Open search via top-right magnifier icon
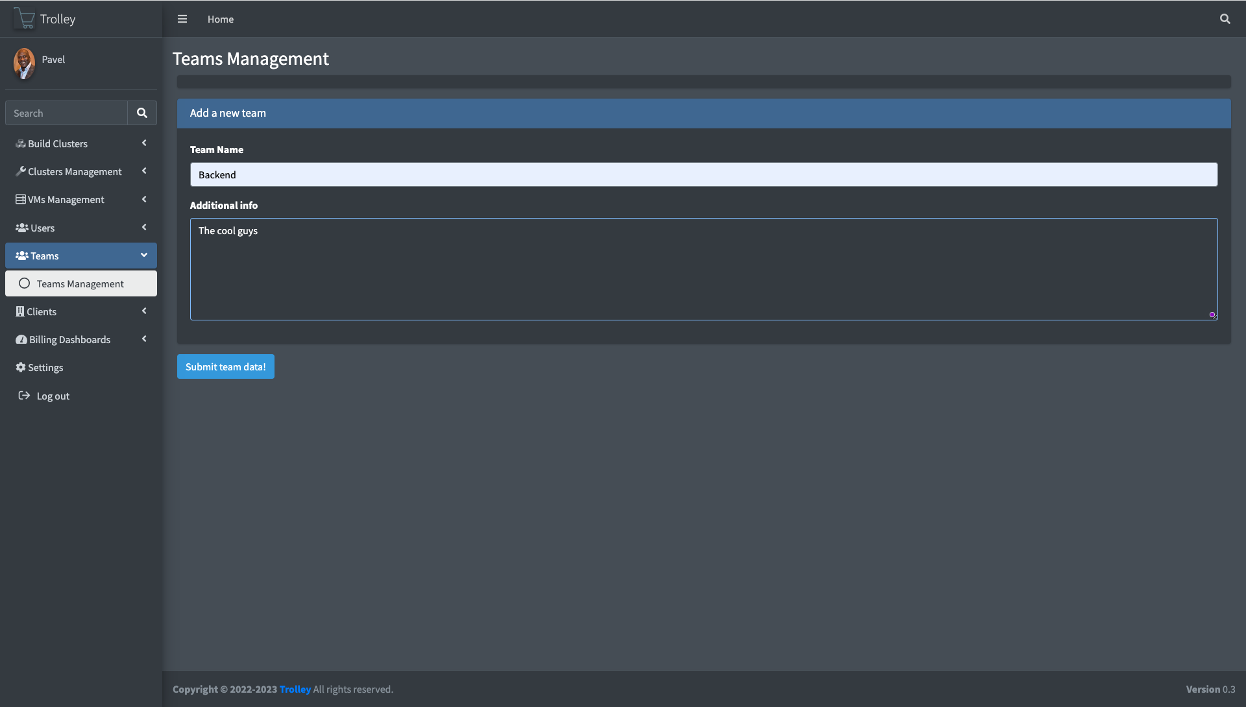1246x707 pixels. point(1225,19)
